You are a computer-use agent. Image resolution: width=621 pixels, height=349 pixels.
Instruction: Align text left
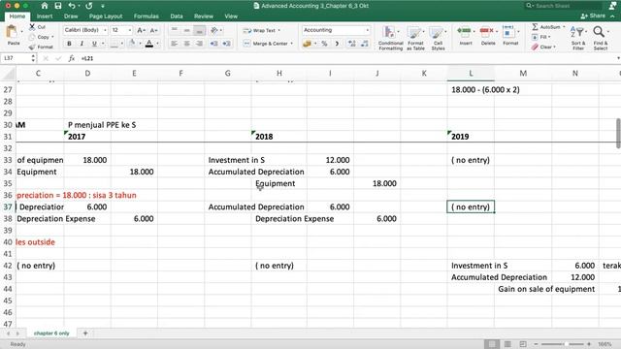point(175,44)
